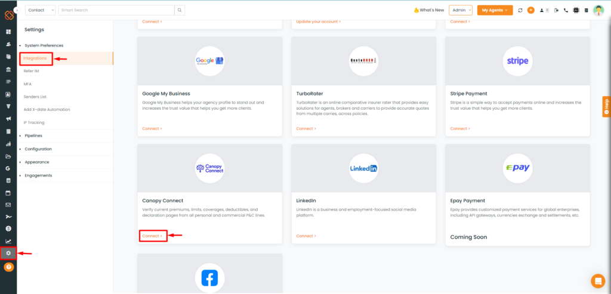Click the Epay logo thumbnail

coord(517,169)
